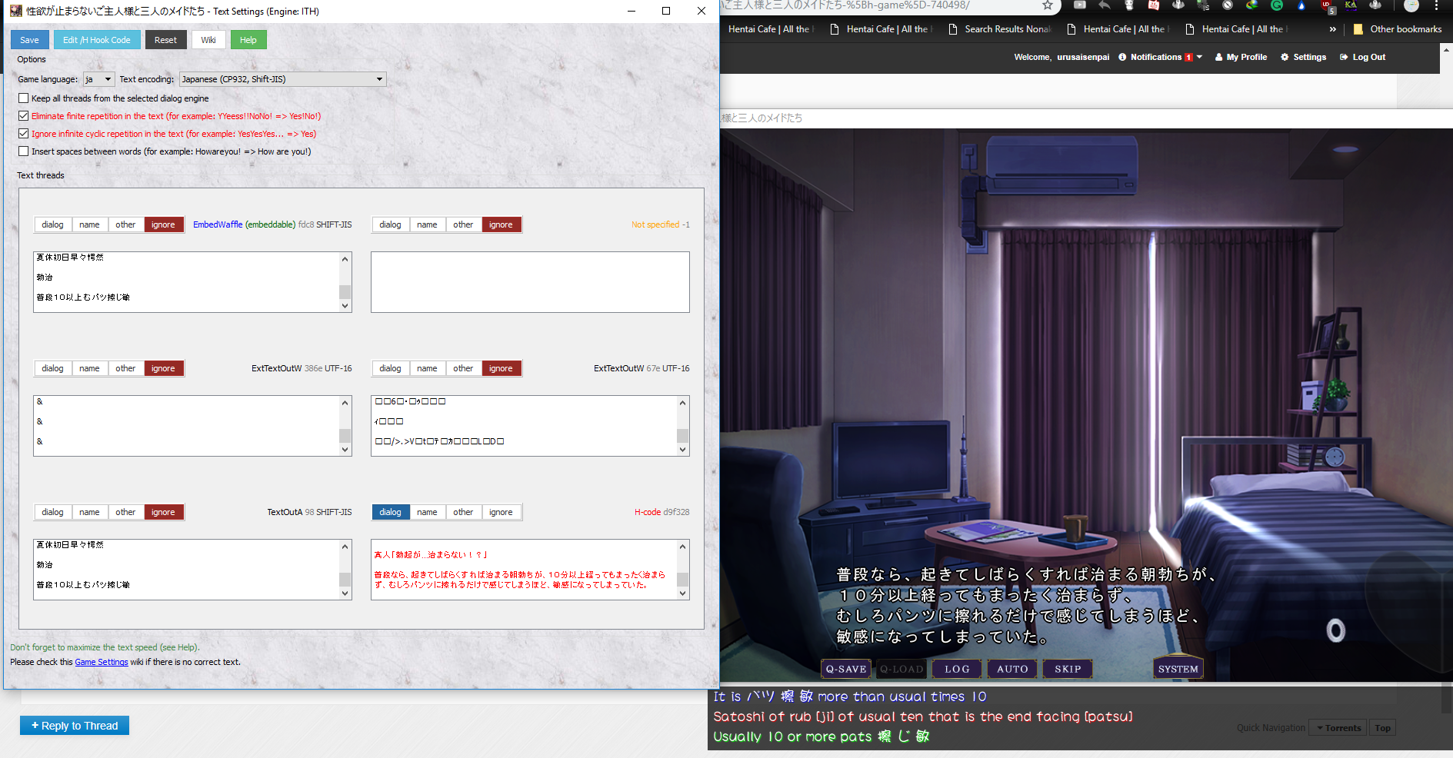Show more bookmarks via double chevron
This screenshot has height=758, width=1453.
(x=1332, y=29)
